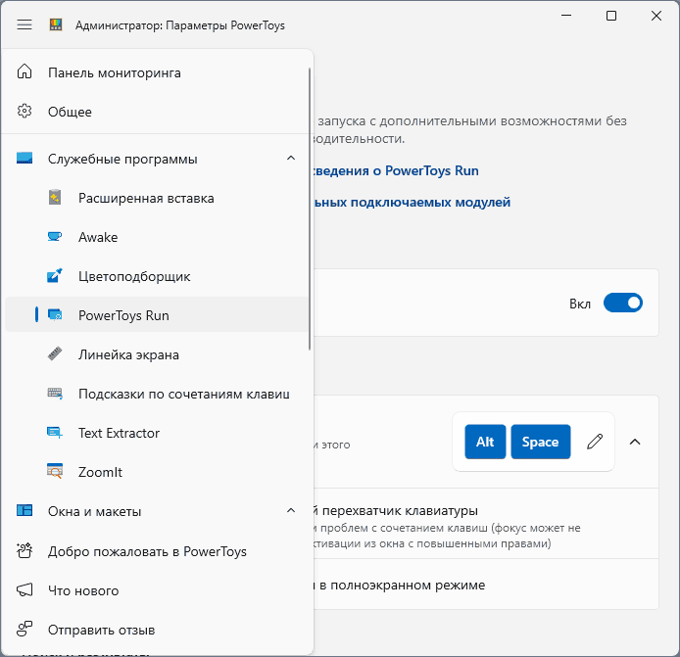680x657 pixels.
Task: Click the pencil icon to edit shortcut
Action: 595,442
